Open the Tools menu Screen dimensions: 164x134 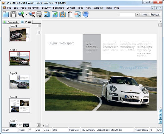pyautogui.click(x=81, y=8)
